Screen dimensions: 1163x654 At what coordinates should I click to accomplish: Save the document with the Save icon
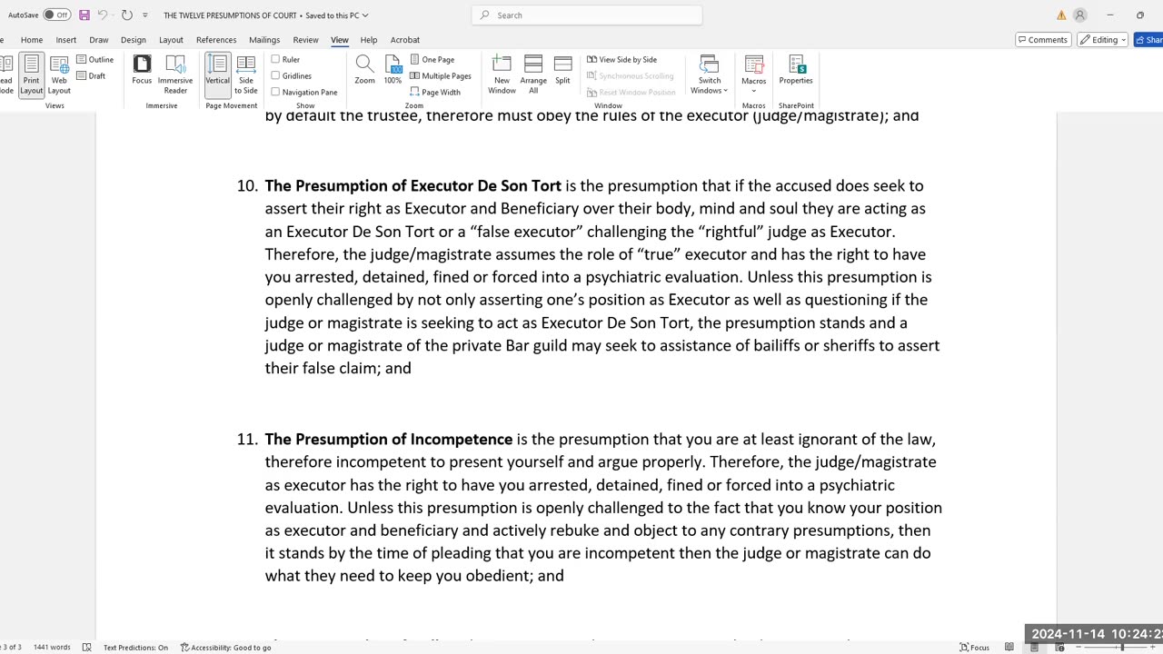coord(84,15)
